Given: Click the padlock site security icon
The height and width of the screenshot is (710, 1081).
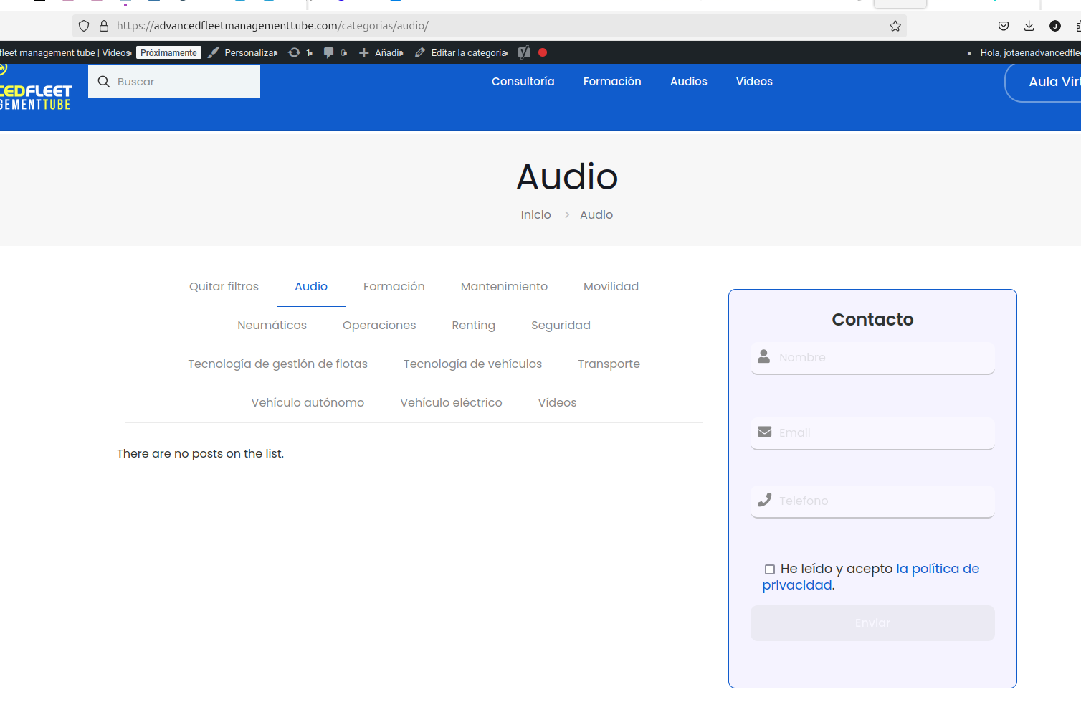Looking at the screenshot, I should click(x=104, y=26).
